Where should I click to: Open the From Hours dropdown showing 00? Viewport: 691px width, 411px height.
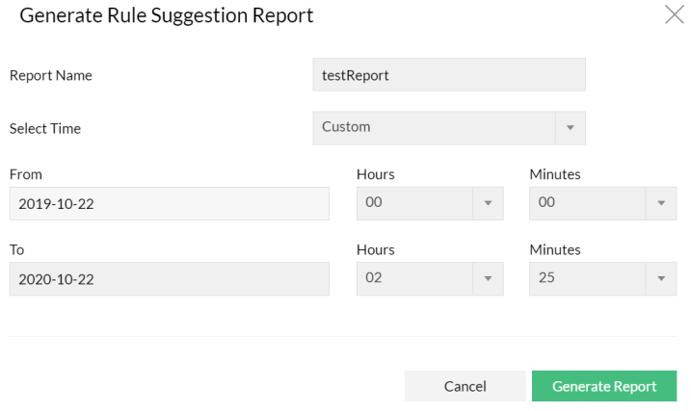tap(414, 203)
